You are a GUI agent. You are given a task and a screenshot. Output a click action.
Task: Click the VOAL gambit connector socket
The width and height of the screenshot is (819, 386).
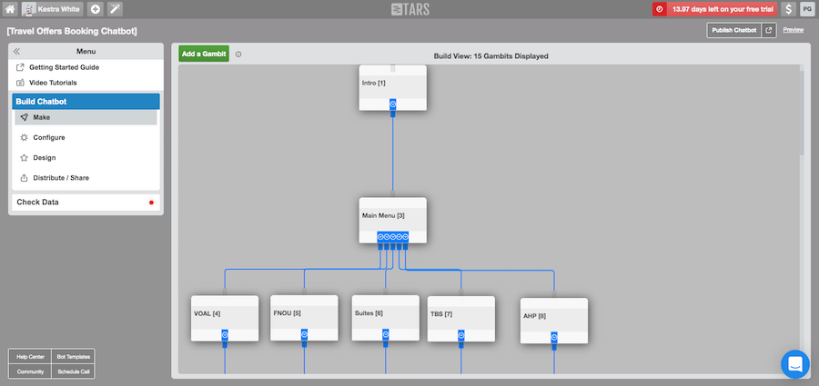pyautogui.click(x=225, y=335)
